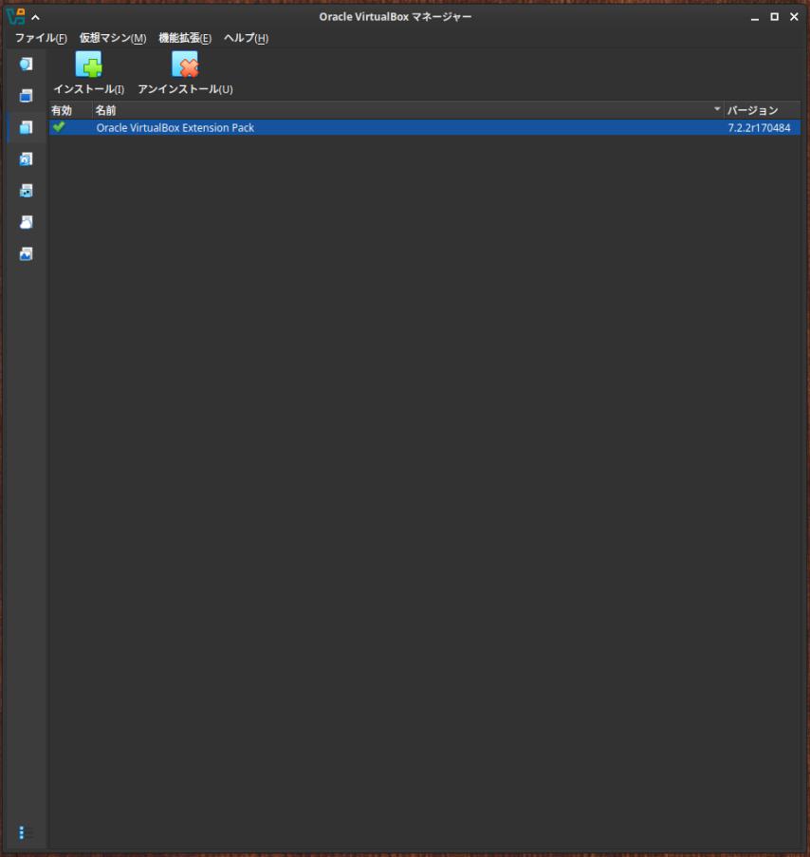
Task: Click the VirtualBox logo in the title bar
Action: [16, 16]
